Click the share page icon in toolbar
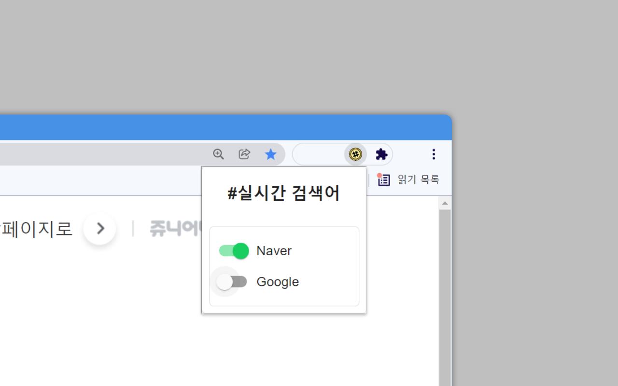 coord(244,154)
